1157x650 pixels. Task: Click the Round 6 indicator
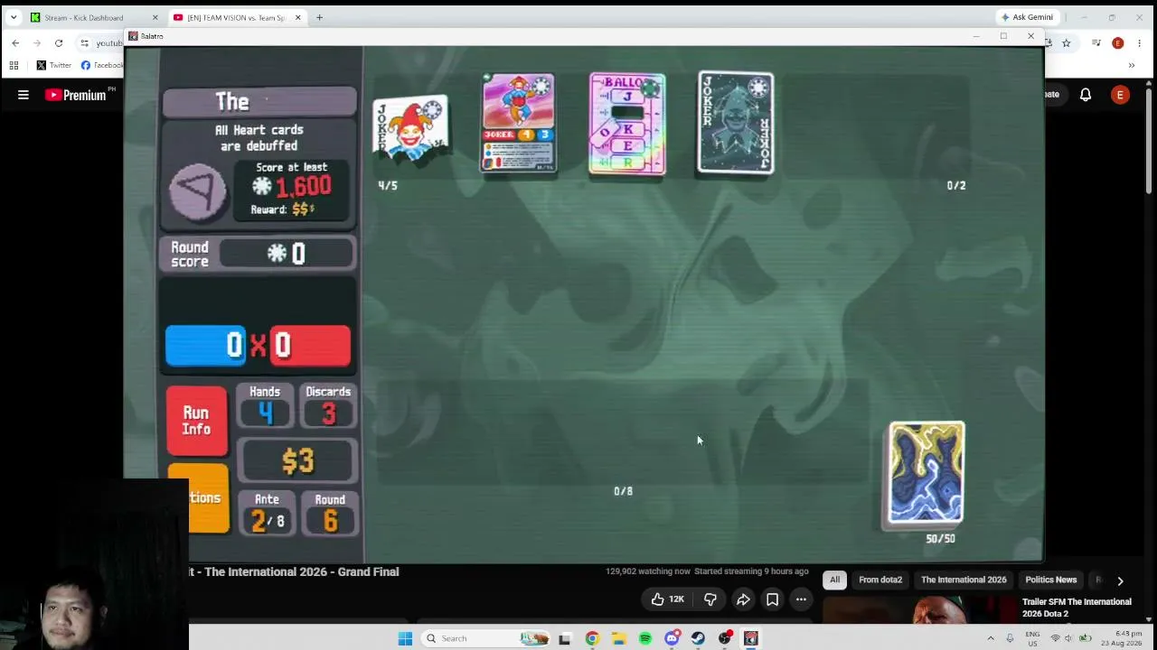click(330, 513)
